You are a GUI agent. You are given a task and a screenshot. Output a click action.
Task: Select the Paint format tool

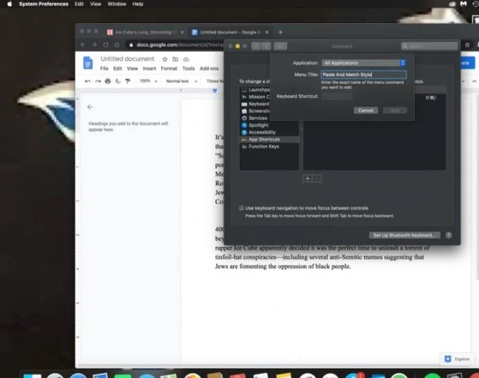[127, 81]
